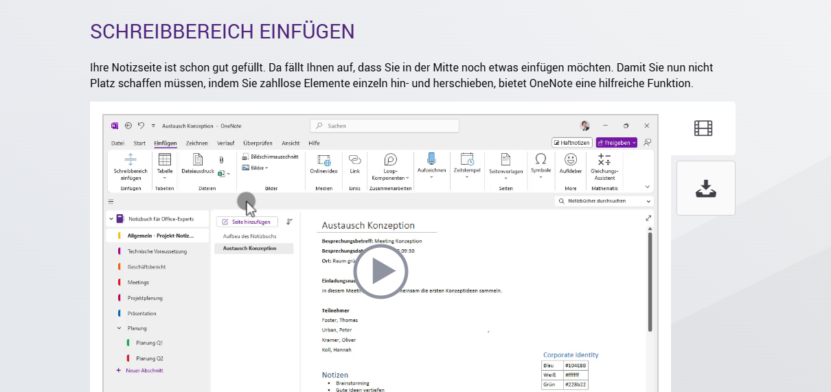
Task: Open the notebook search scope dropdown arrow
Action: pyautogui.click(x=648, y=201)
